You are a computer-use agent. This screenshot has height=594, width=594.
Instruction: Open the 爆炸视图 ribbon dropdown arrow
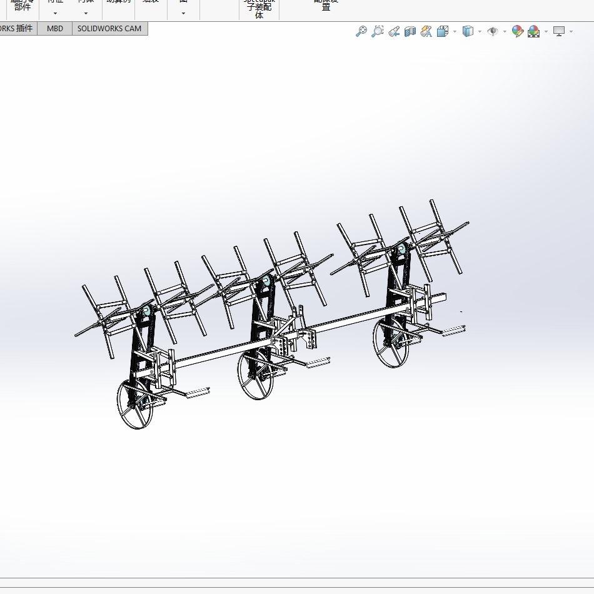183,13
